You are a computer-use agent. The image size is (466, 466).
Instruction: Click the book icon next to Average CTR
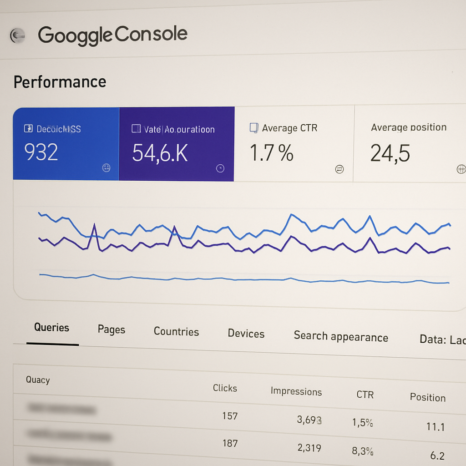[x=254, y=128]
